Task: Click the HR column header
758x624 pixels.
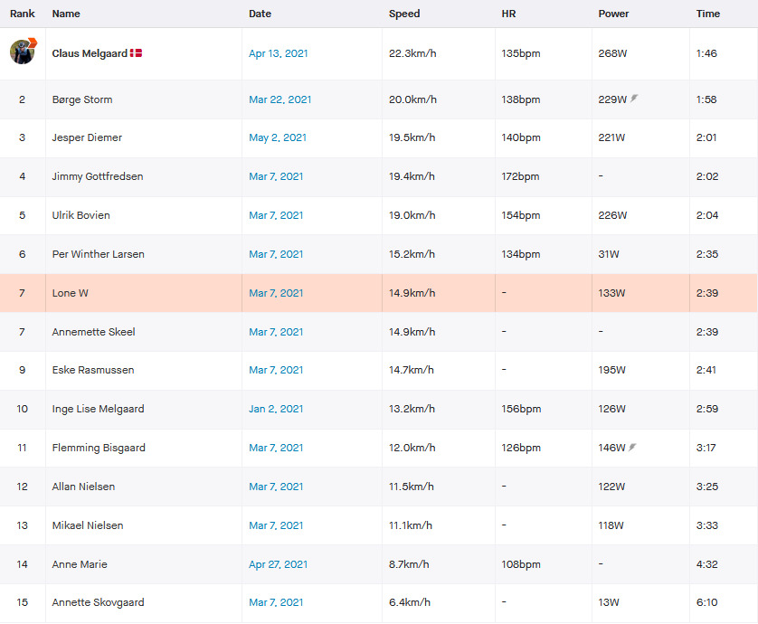Action: point(508,14)
